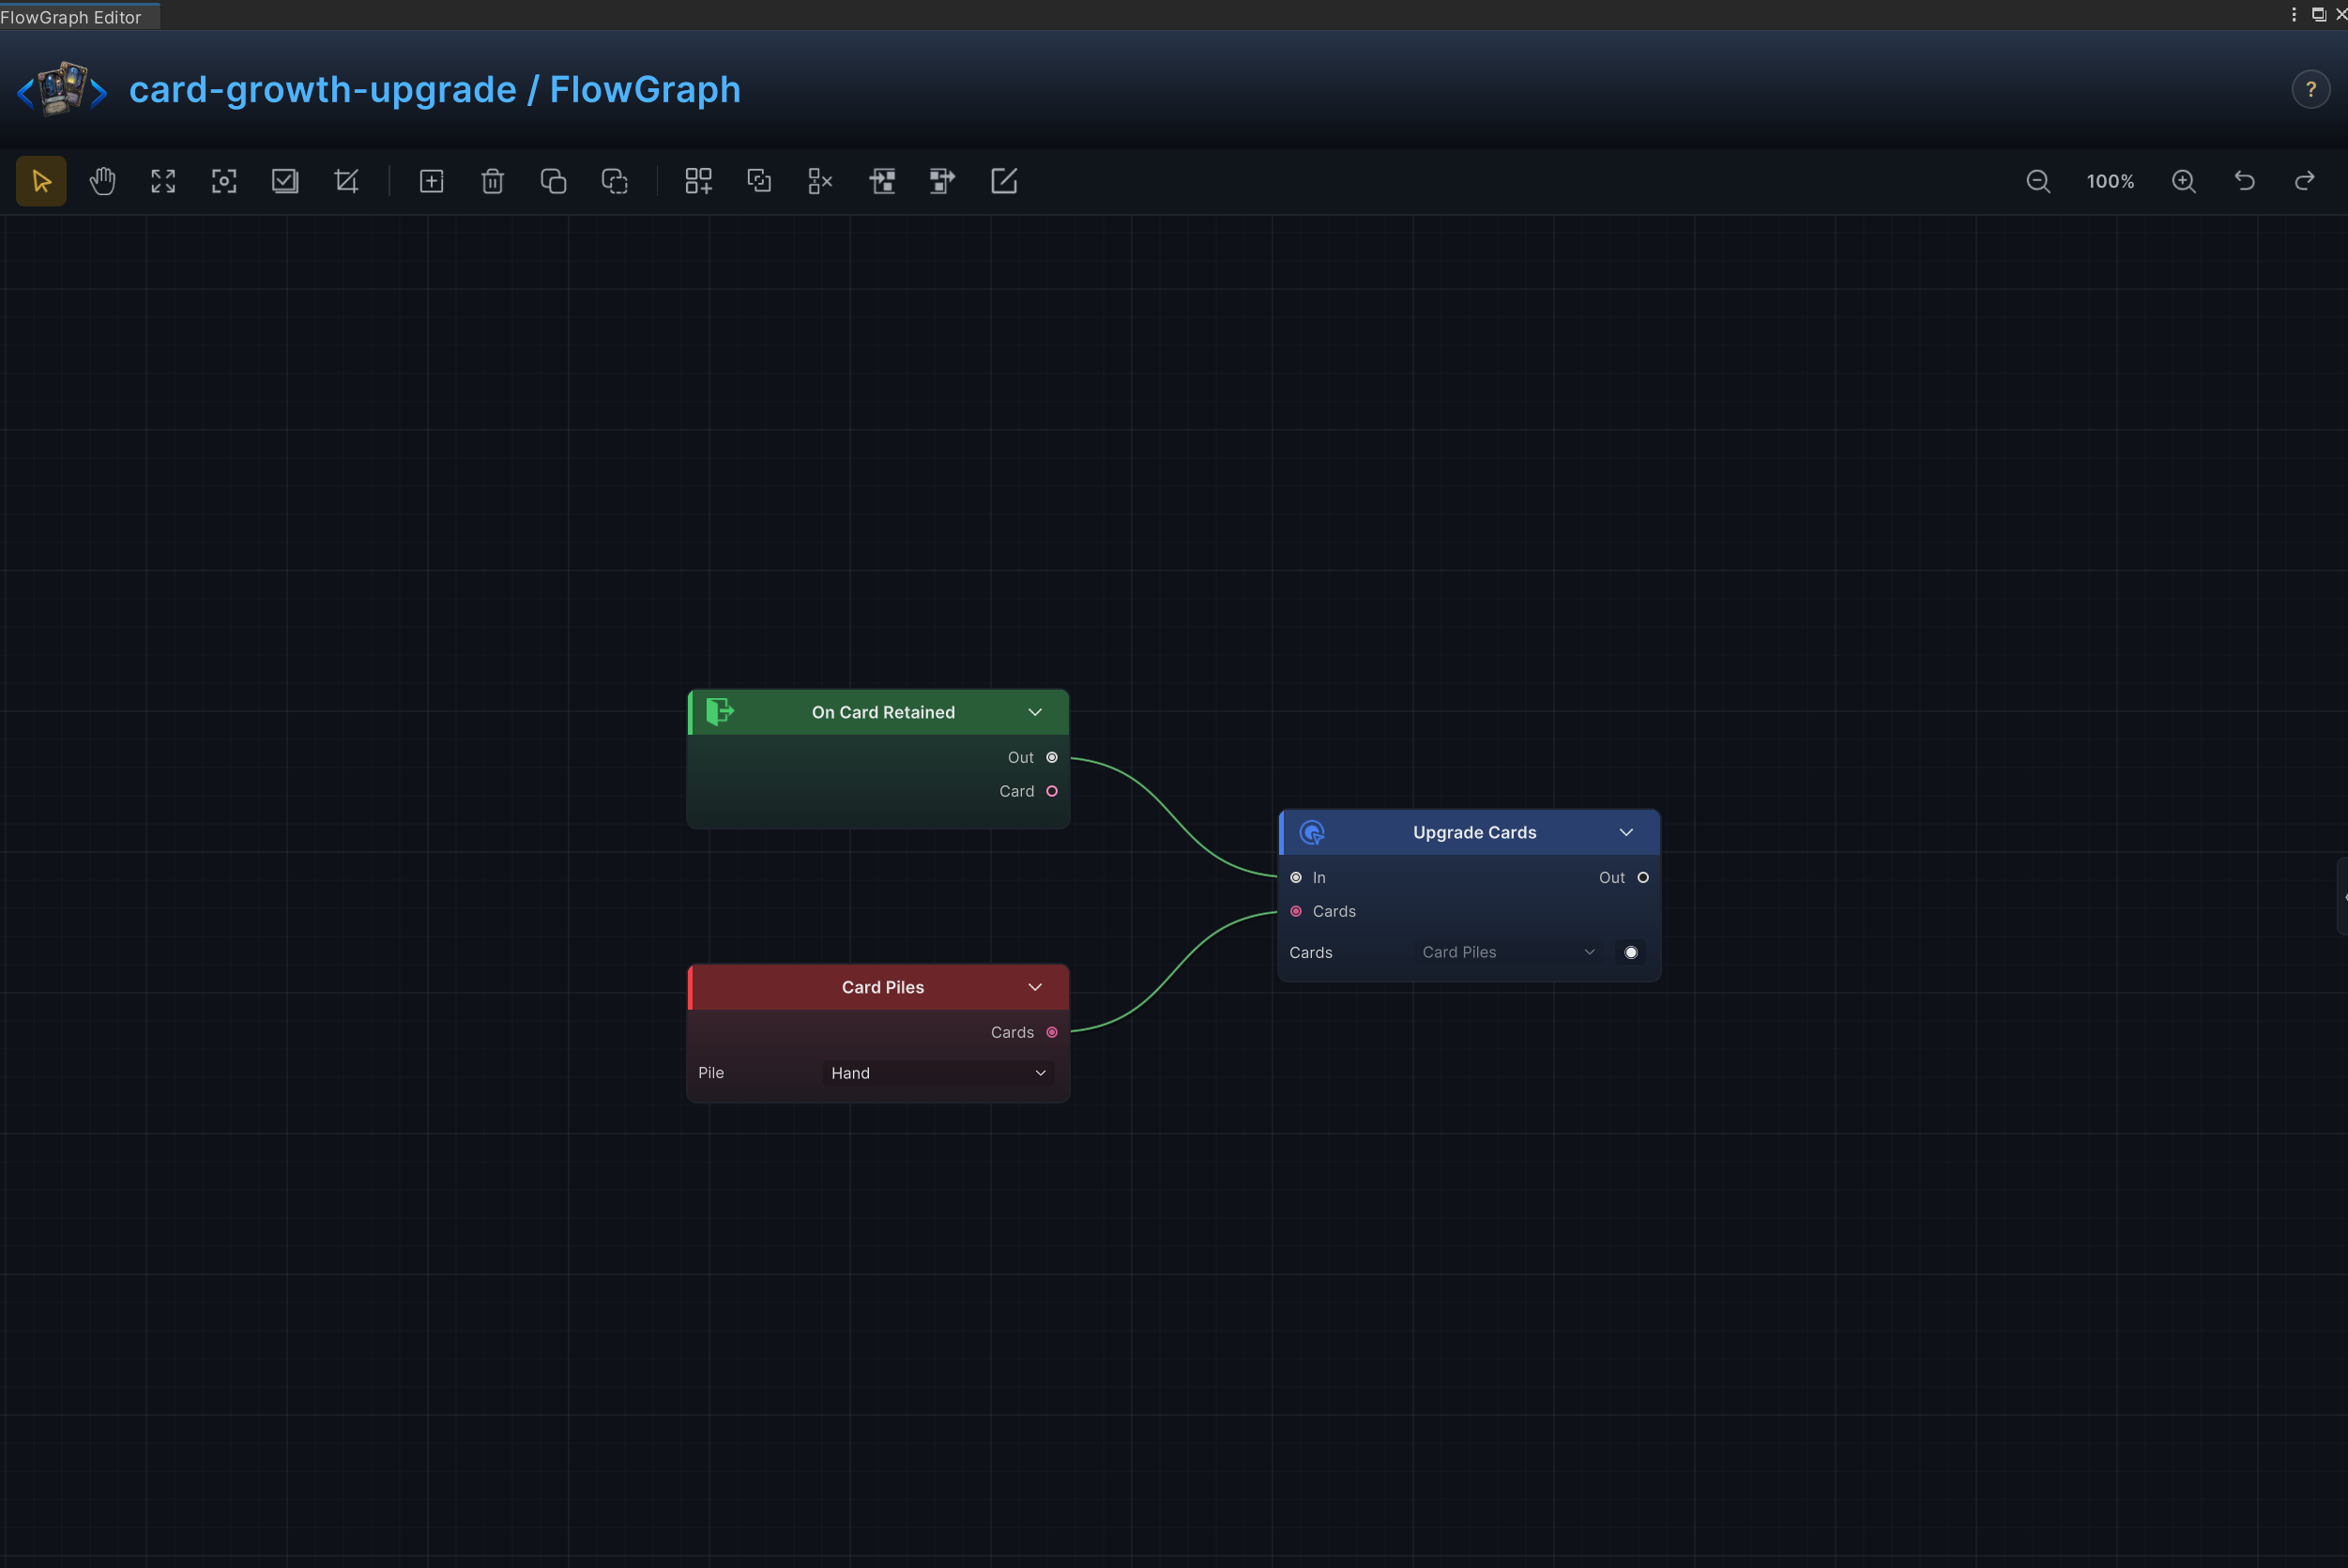Select the Card Piles node title
The width and height of the screenshot is (2348, 1568).
click(x=883, y=987)
